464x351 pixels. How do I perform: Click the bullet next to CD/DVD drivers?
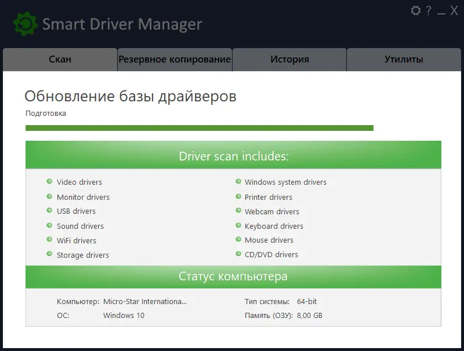(x=237, y=255)
